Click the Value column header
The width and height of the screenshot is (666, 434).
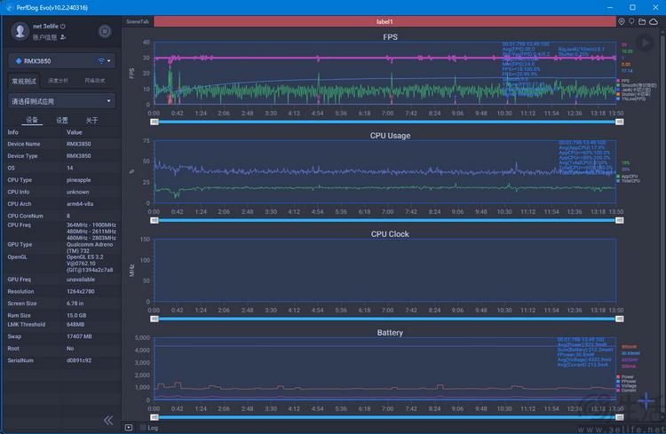(x=74, y=132)
